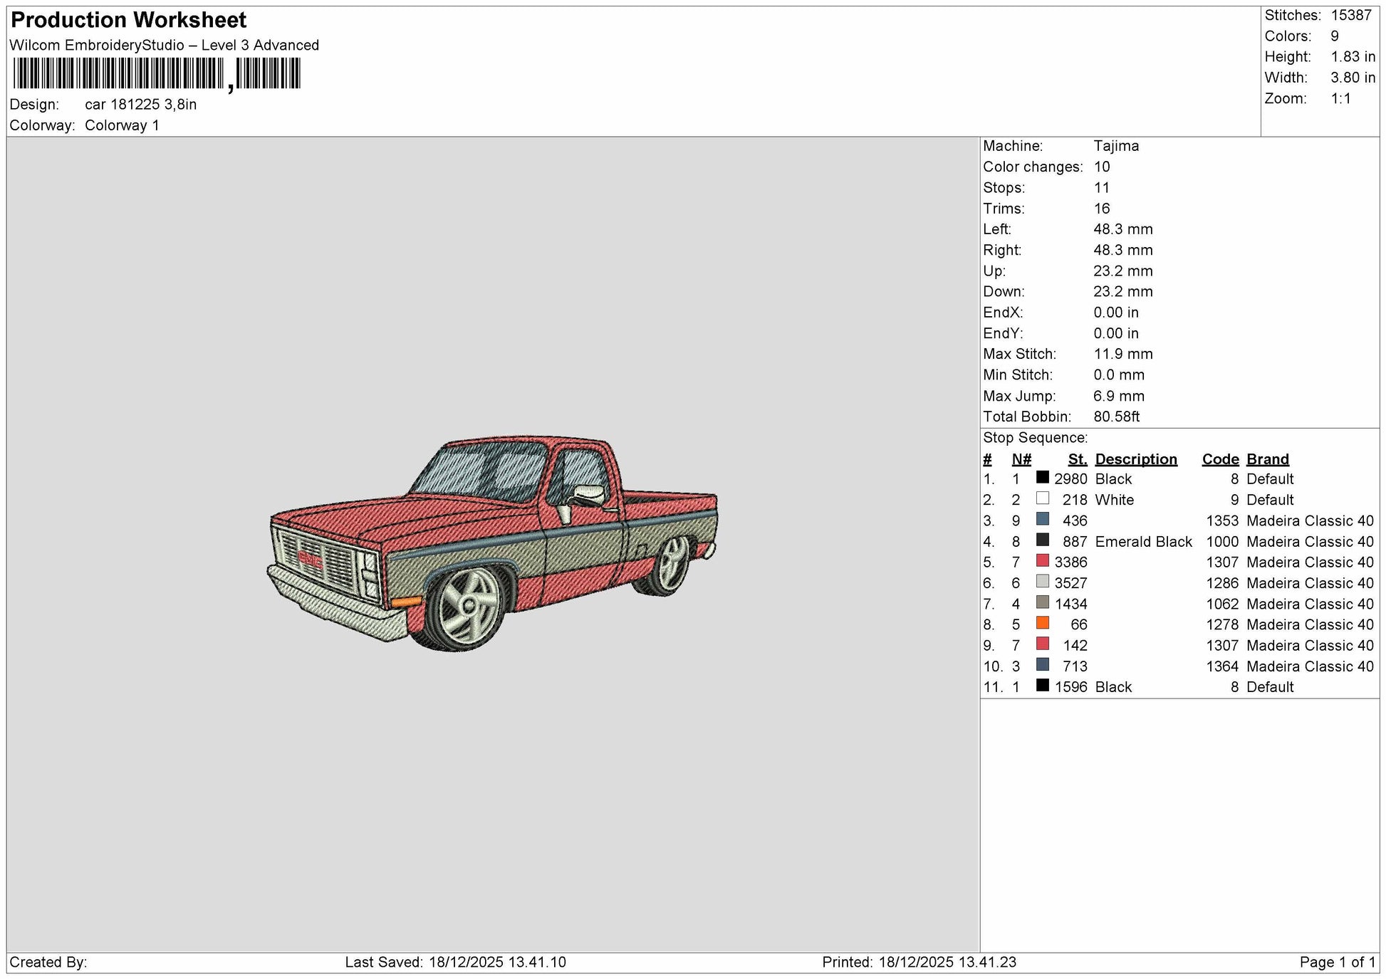Viewport: 1386px width, 979px height.
Task: Click the white swatch in stop 2
Action: (x=1042, y=498)
